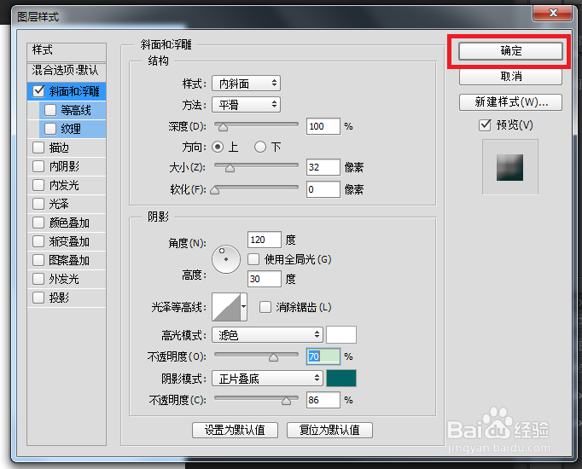Close the 图层样式 dialog window
The height and width of the screenshot is (469, 582).
tap(553, 14)
